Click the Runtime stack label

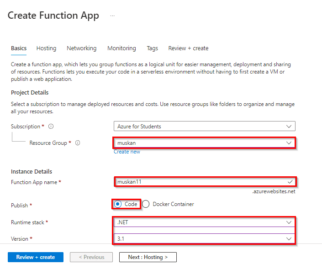[27, 222]
